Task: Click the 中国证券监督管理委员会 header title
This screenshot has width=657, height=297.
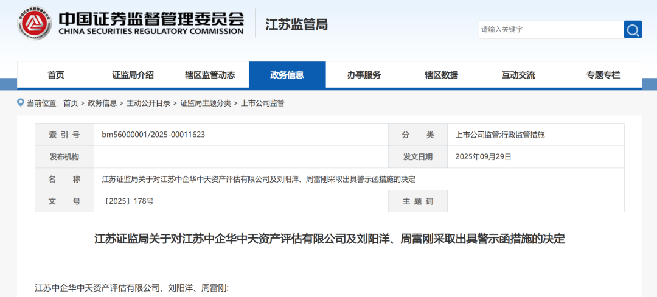Action: 151,18
